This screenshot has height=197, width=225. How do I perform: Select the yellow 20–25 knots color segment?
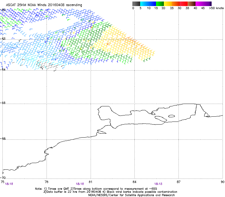168,4
